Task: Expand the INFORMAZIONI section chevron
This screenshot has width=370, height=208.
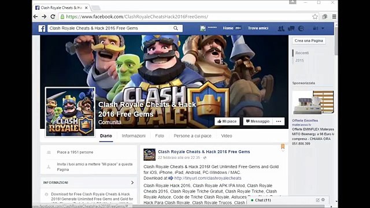Action: pyautogui.click(x=132, y=183)
